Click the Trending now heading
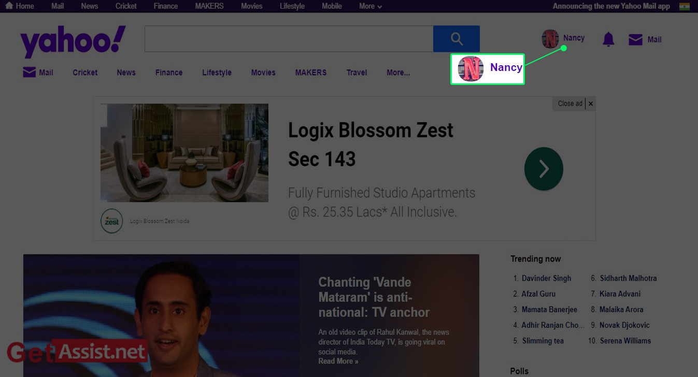698x377 pixels. pos(535,259)
